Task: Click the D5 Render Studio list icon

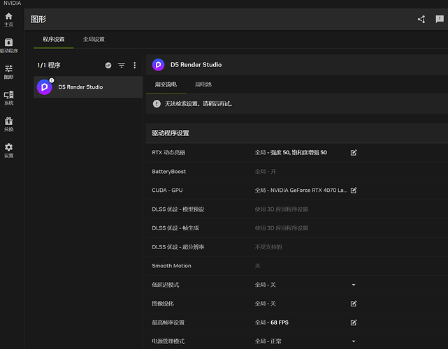Action: (x=45, y=87)
